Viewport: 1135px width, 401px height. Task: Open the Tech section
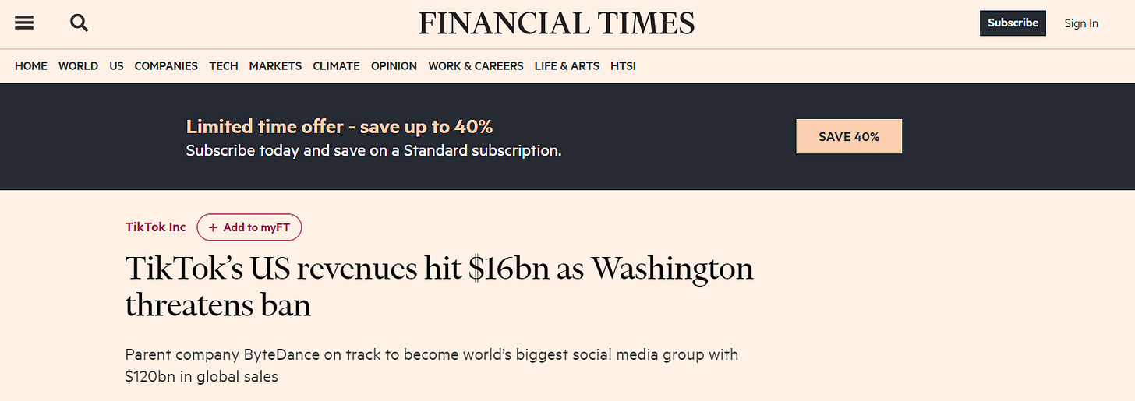point(224,66)
